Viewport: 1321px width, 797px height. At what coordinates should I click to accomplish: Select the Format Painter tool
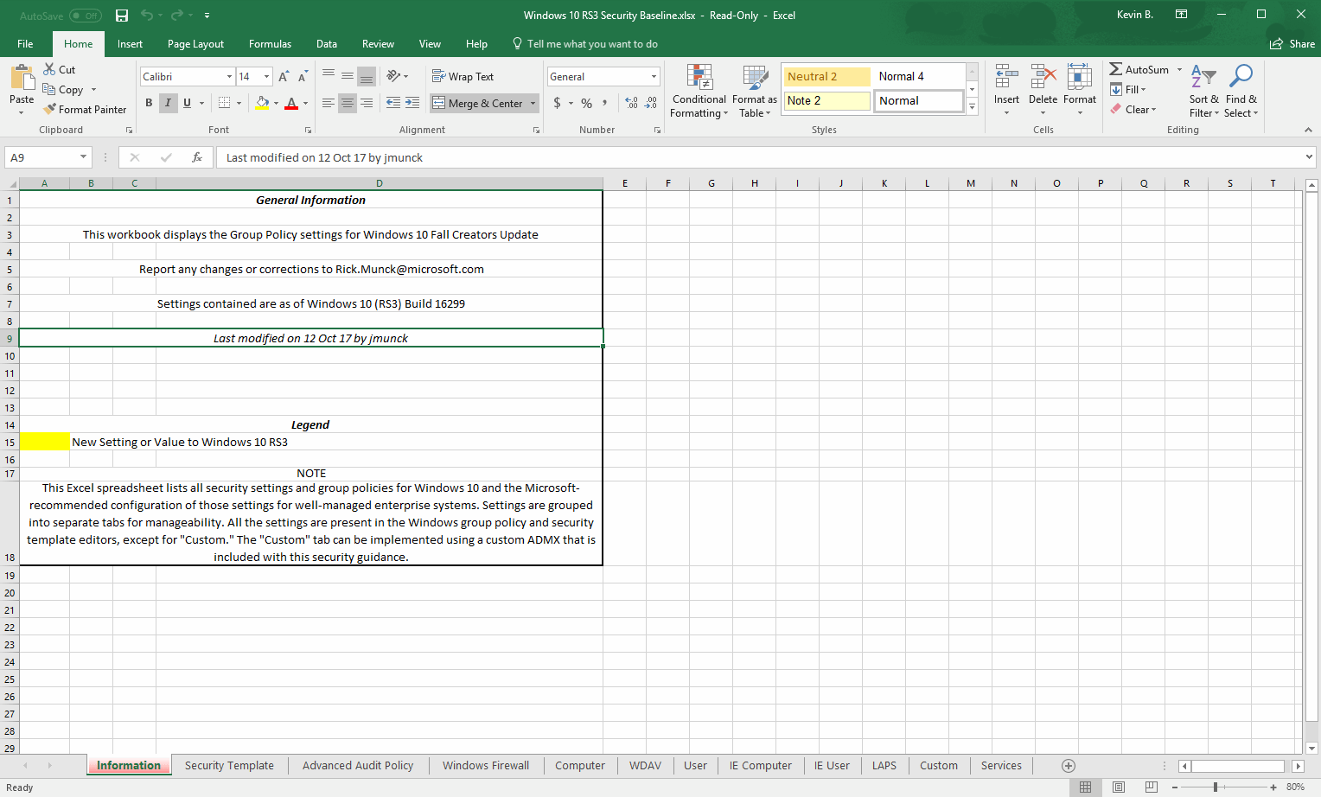(86, 110)
